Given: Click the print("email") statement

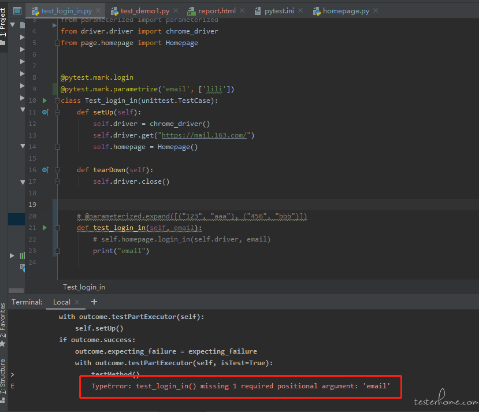Looking at the screenshot, I should (x=121, y=251).
